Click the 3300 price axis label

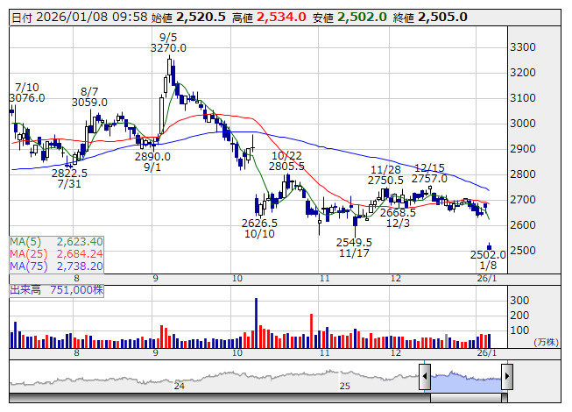click(x=523, y=47)
